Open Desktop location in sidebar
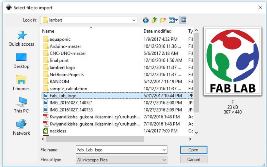 click(x=21, y=61)
